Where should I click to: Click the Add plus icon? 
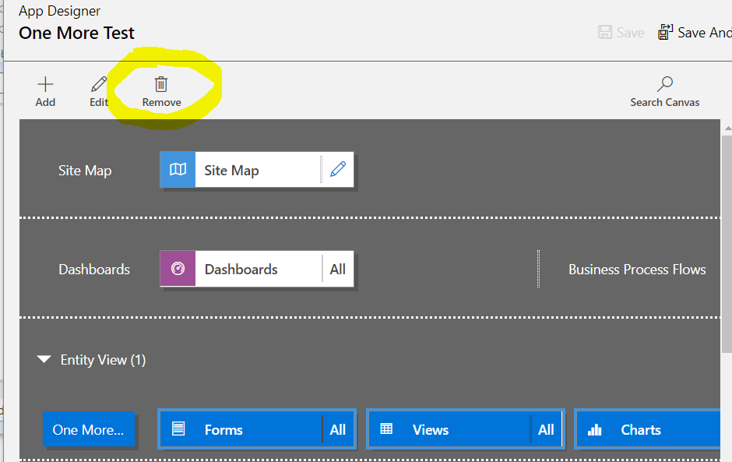pos(45,84)
